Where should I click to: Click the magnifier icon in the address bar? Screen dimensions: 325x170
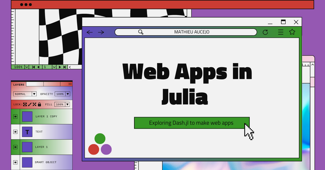pyautogui.click(x=141, y=32)
